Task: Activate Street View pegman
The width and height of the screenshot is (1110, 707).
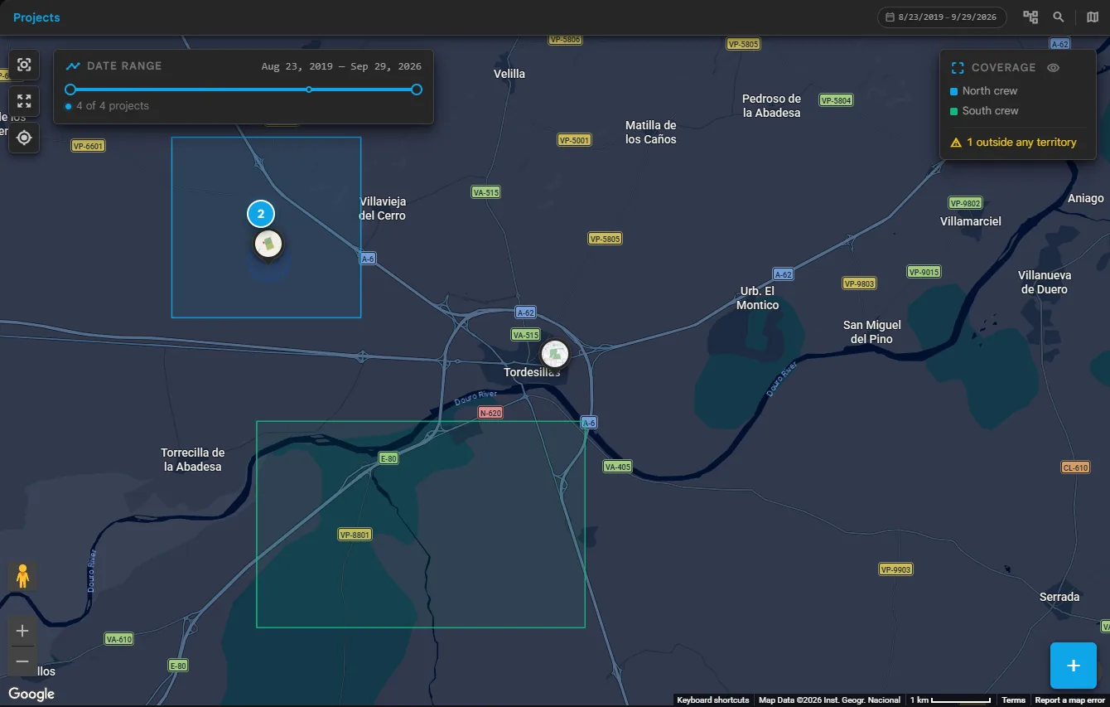Action: pos(22,576)
